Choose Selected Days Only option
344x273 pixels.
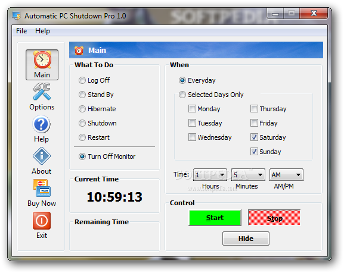tap(182, 95)
